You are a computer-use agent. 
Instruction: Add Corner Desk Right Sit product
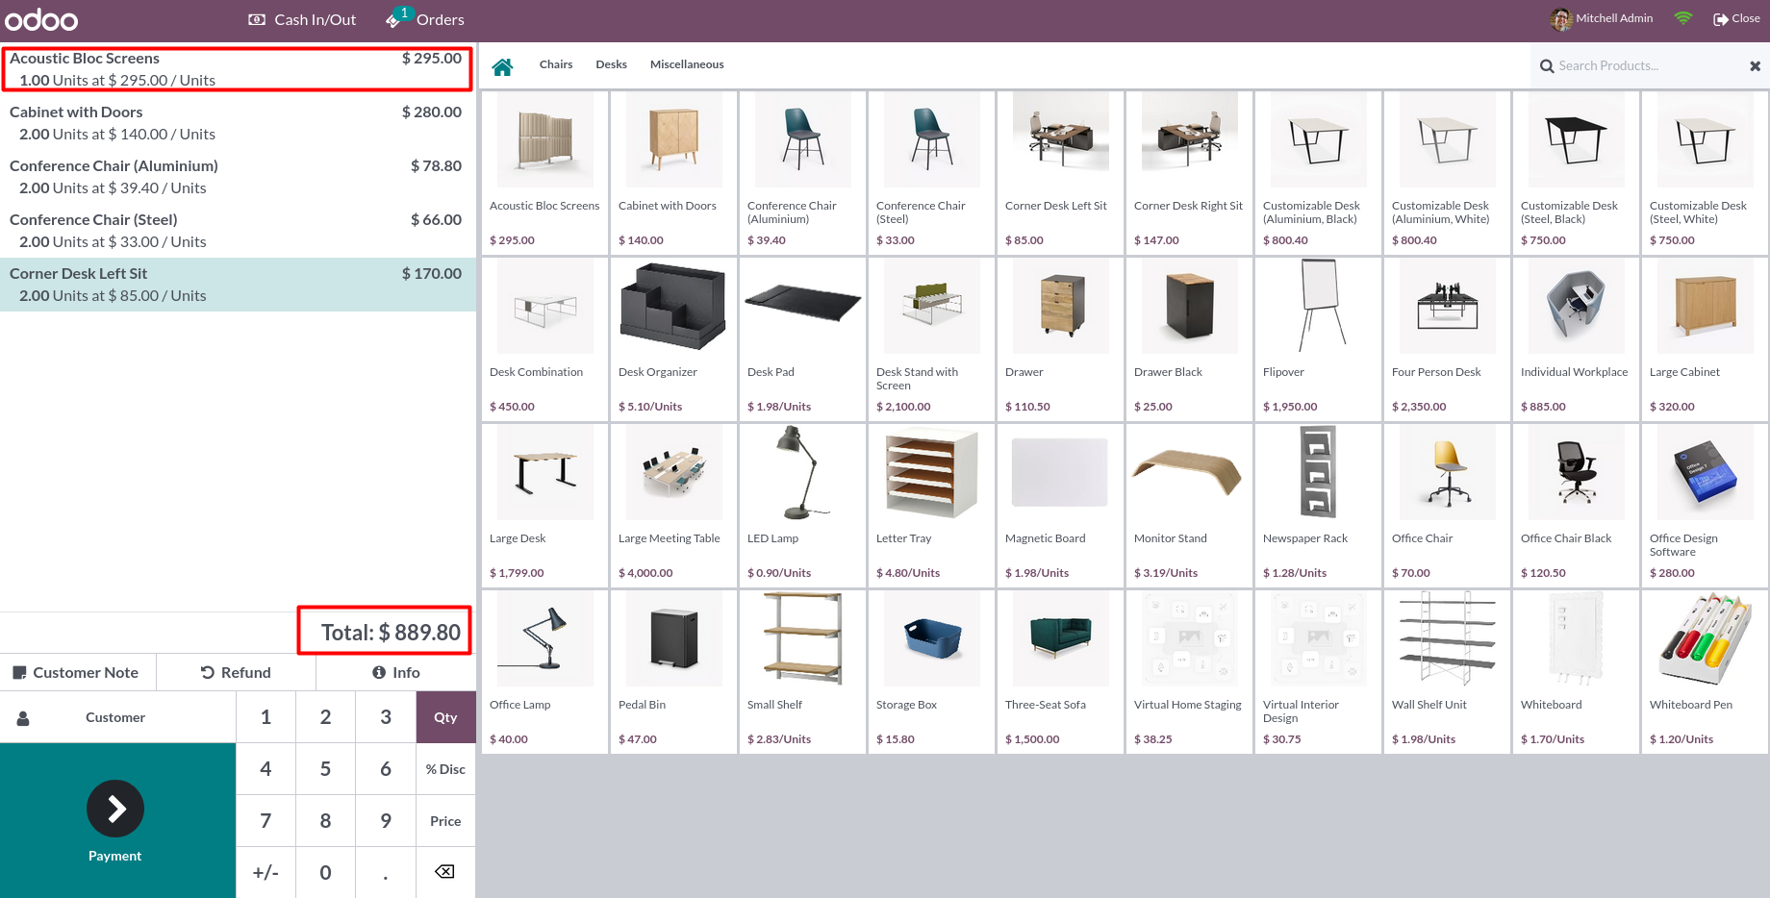pyautogui.click(x=1190, y=173)
